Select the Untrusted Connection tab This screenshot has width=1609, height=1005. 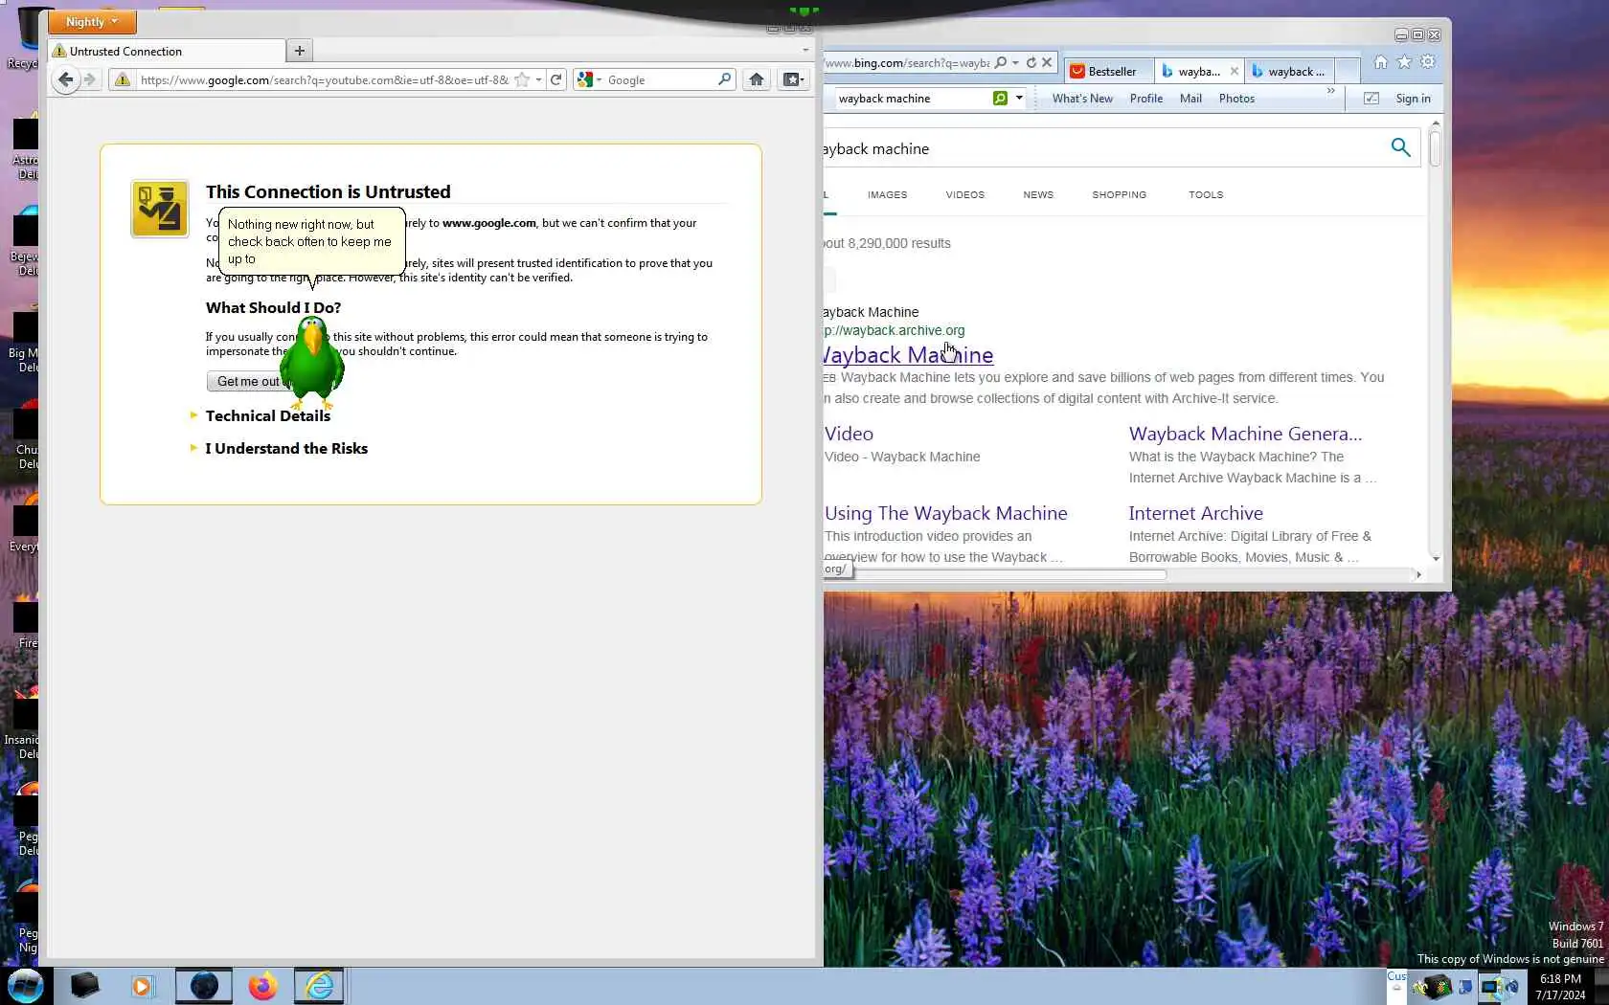[168, 51]
